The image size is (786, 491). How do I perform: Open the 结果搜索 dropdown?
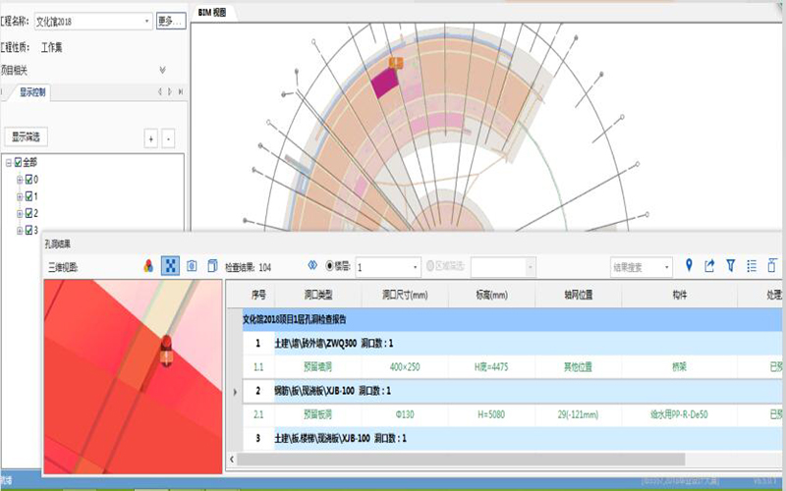[x=667, y=267]
